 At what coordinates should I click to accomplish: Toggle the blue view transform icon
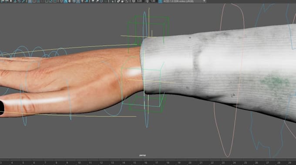point(160,1)
